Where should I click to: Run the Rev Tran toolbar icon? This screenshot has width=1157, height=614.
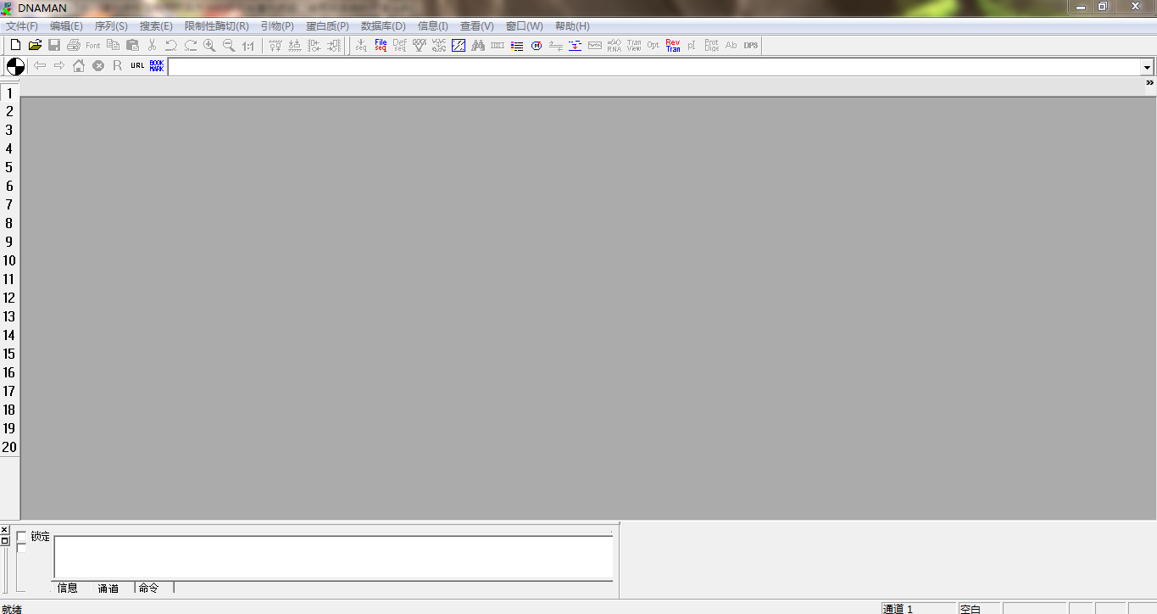673,45
